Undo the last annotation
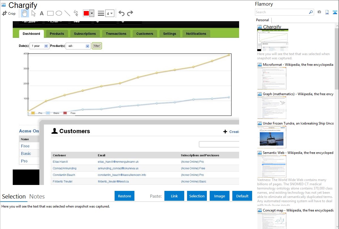The width and height of the screenshot is (339, 229). tap(121, 13)
